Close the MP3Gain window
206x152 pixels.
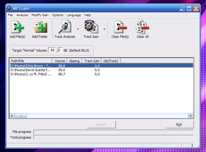(196, 9)
